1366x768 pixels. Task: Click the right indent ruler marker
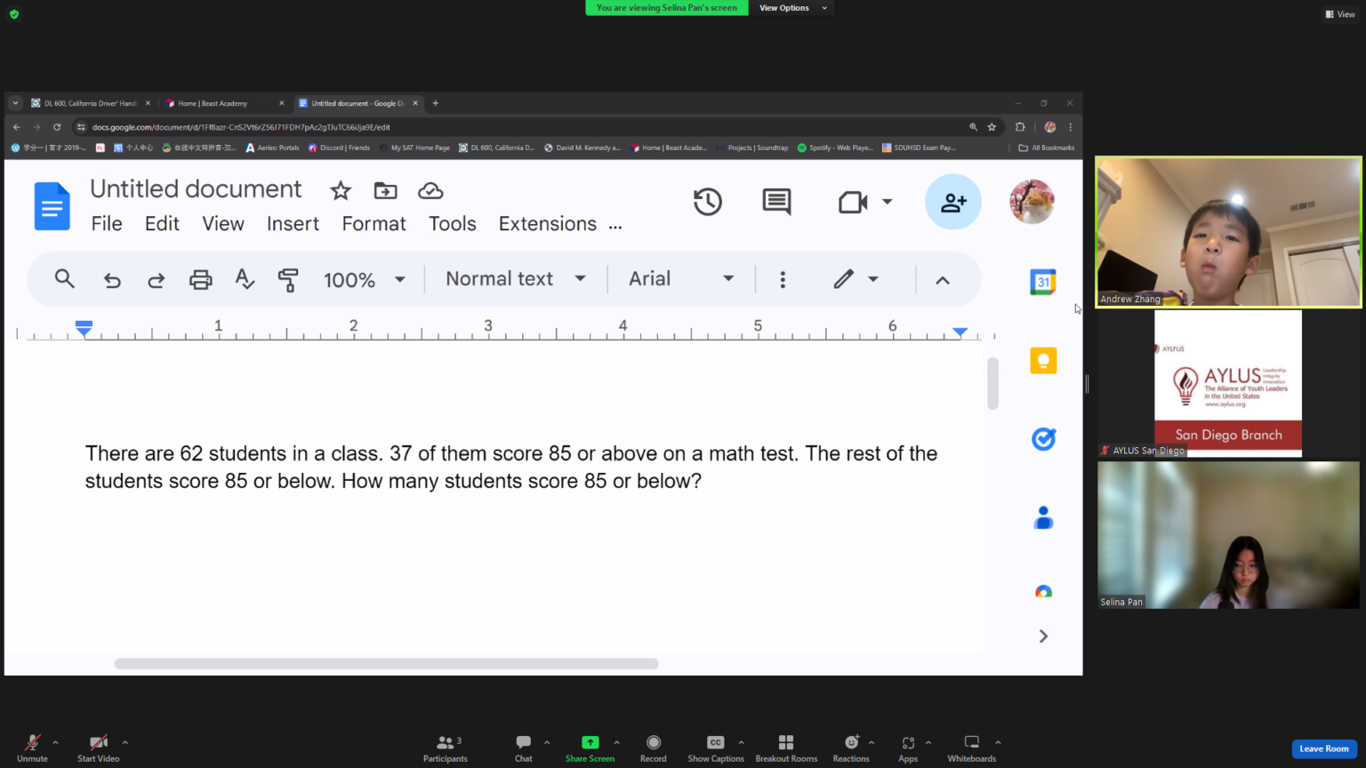click(960, 332)
